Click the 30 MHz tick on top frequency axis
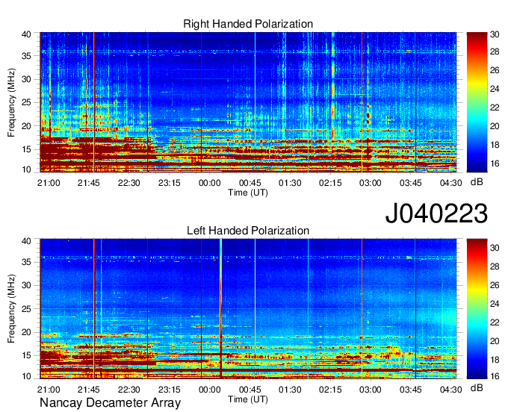This screenshot has height=412, width=508. click(26, 79)
